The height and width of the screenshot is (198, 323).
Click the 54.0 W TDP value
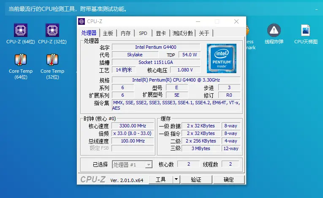click(x=190, y=55)
